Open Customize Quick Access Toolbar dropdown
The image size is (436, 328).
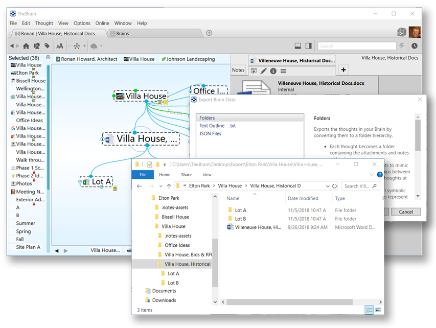tap(165, 165)
